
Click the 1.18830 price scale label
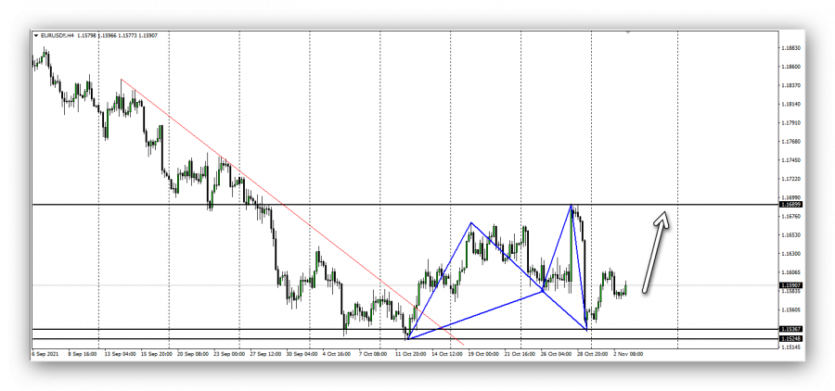791,47
